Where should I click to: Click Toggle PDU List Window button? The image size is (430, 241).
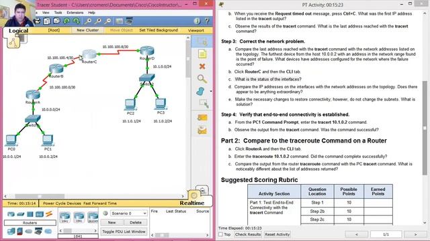[x=124, y=232]
